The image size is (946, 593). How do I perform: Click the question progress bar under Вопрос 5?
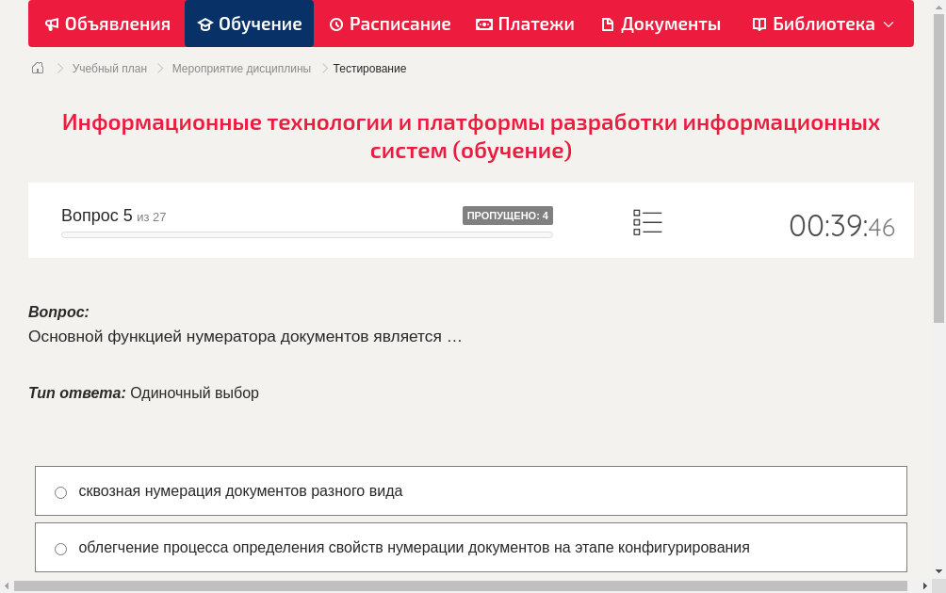pyautogui.click(x=306, y=234)
